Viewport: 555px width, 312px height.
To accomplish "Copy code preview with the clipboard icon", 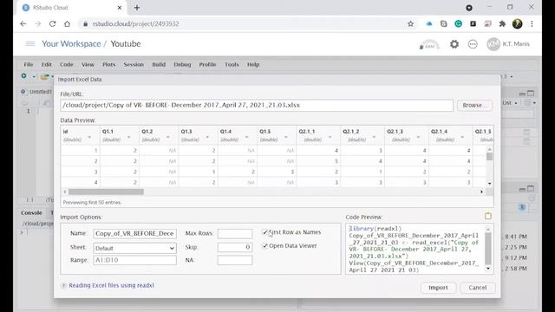I will pos(487,216).
